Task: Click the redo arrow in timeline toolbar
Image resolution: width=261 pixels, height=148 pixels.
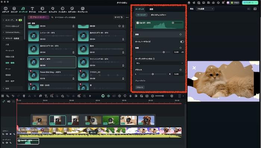Action: [x=19, y=96]
